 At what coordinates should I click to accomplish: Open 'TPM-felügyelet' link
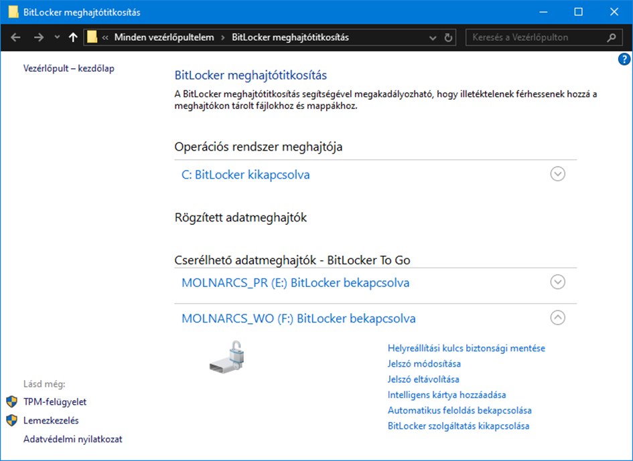pos(55,401)
